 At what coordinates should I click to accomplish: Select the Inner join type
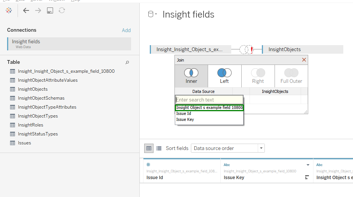pos(191,76)
